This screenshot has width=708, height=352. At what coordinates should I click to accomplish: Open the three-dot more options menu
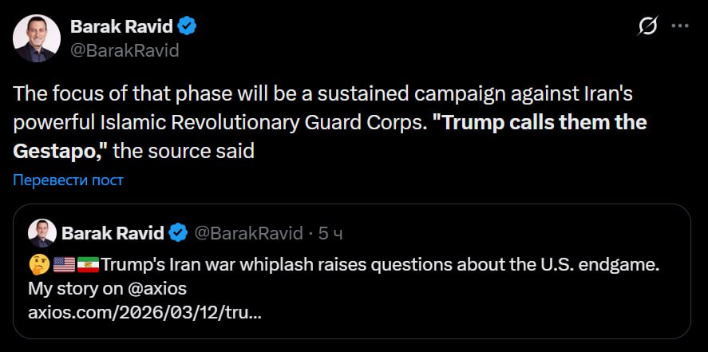pyautogui.click(x=679, y=26)
